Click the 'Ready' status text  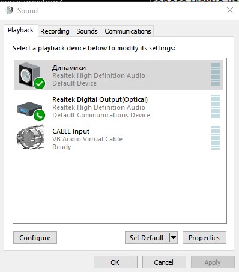click(62, 147)
